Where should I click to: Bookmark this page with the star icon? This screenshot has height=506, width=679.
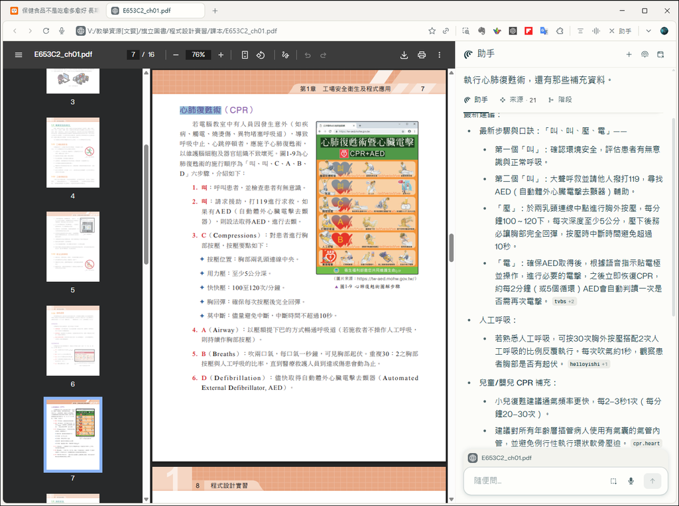[x=432, y=31]
